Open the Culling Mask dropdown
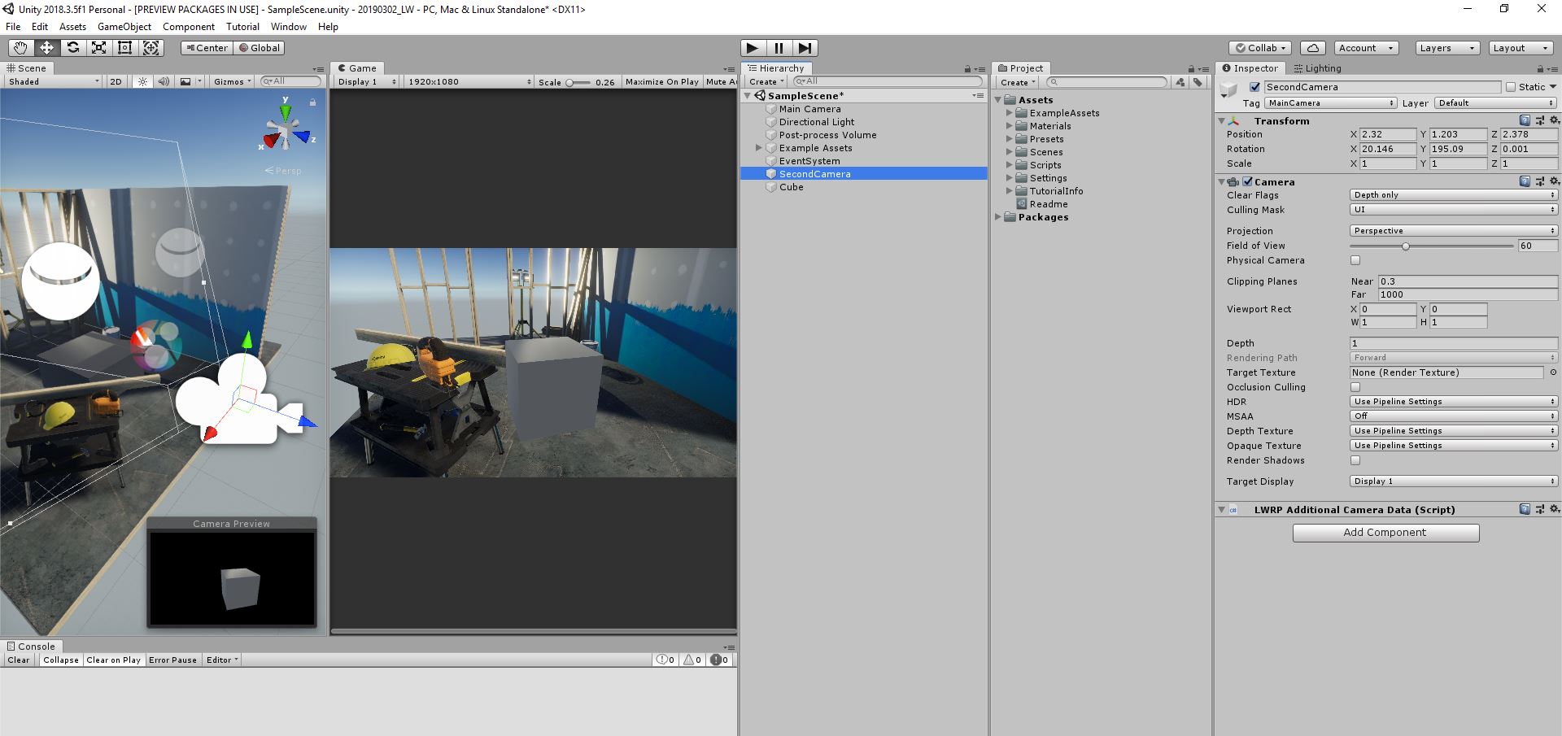 [1453, 209]
